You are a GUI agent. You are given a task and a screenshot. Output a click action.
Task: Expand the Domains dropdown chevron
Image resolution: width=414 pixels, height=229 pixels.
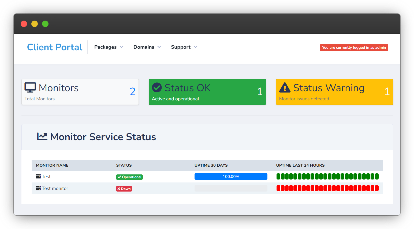tap(159, 47)
